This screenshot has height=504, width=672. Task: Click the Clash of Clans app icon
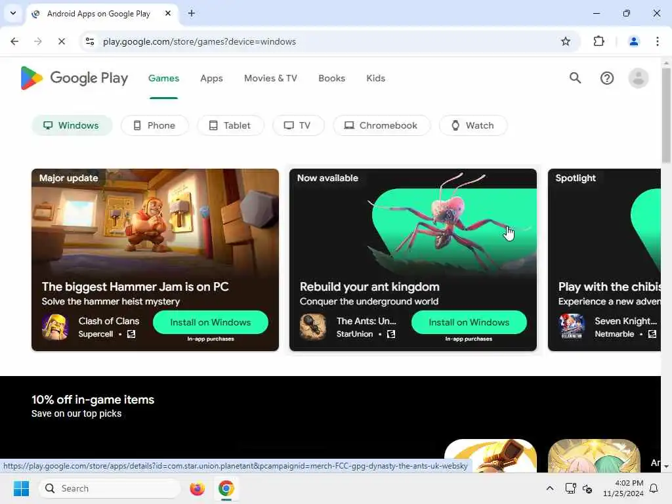(55, 327)
